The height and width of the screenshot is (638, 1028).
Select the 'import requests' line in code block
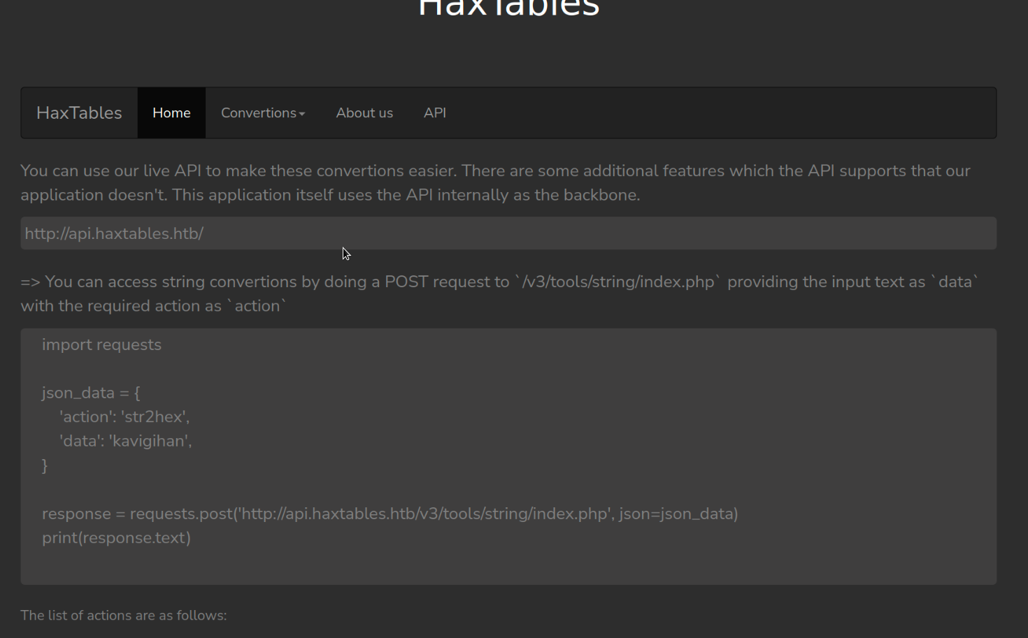pyautogui.click(x=101, y=344)
